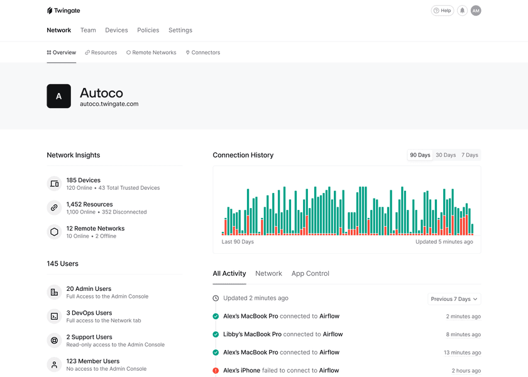This screenshot has height=377, width=528.
Task: Open the AM user avatar menu
Action: 476,11
